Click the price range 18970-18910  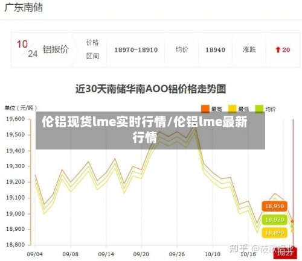pyautogui.click(x=136, y=49)
